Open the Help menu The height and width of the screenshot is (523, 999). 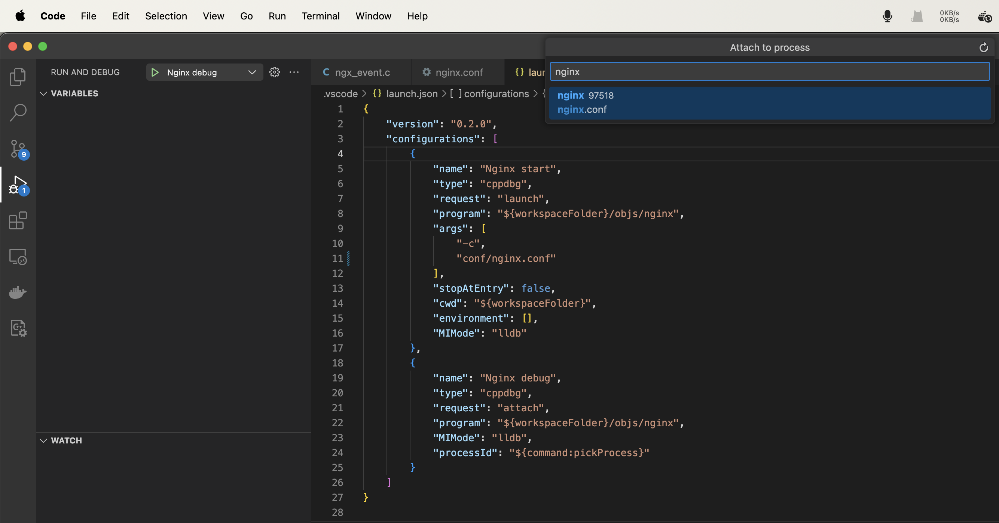pos(417,16)
